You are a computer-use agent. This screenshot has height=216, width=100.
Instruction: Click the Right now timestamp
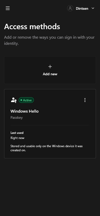click(17, 138)
